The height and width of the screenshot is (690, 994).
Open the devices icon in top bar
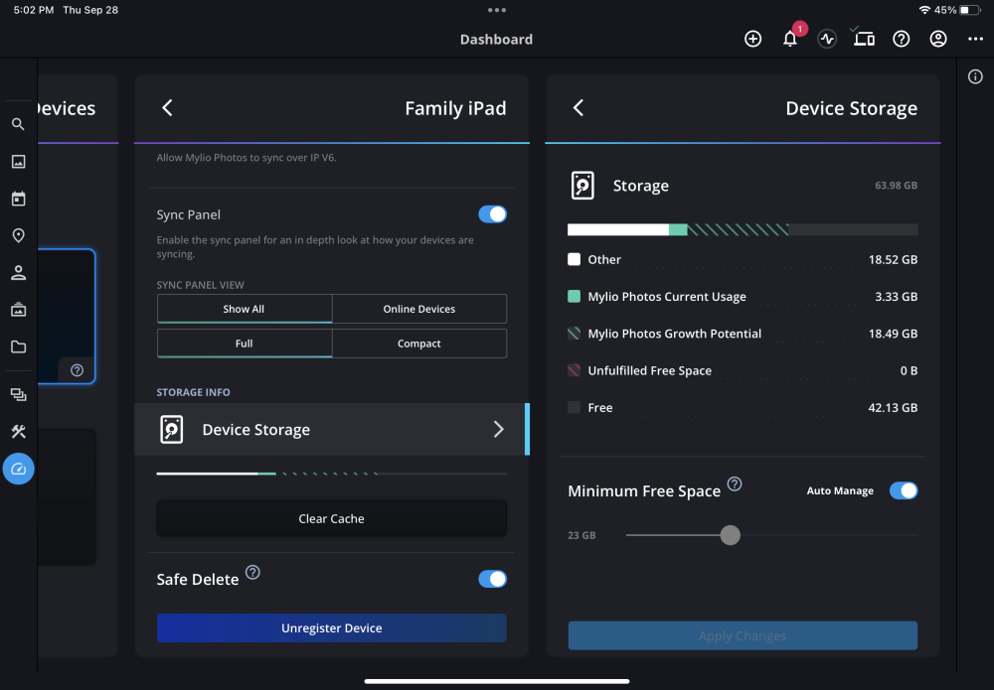[864, 40]
